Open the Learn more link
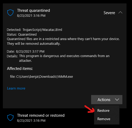This screenshot has width=132, height=128. (16, 88)
